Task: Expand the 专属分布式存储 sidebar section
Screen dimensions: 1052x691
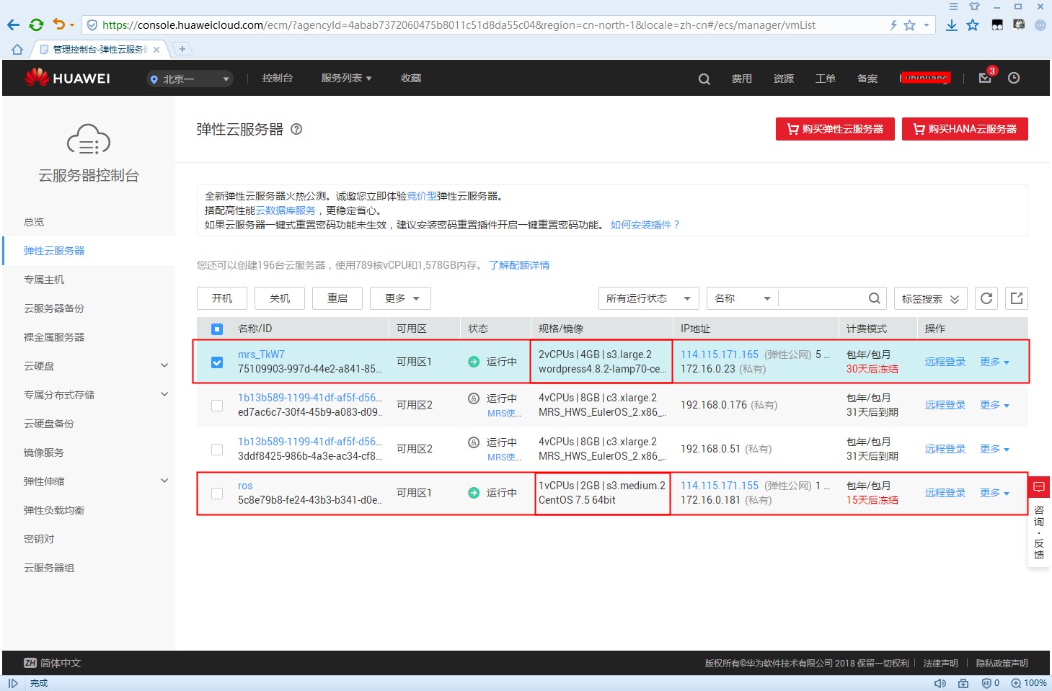Action: (164, 394)
